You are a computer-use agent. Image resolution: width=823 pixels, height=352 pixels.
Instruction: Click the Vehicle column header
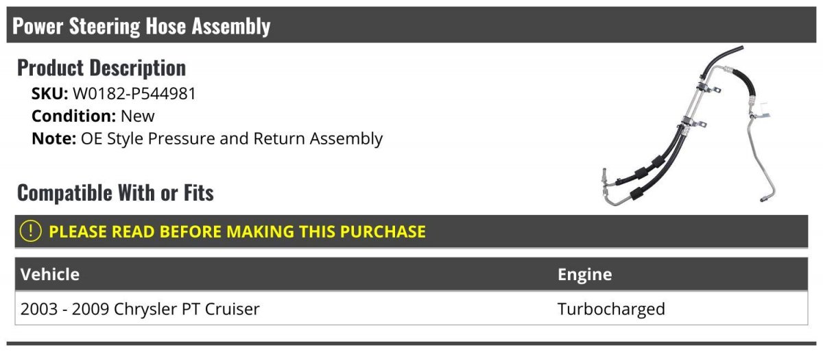[x=50, y=275]
